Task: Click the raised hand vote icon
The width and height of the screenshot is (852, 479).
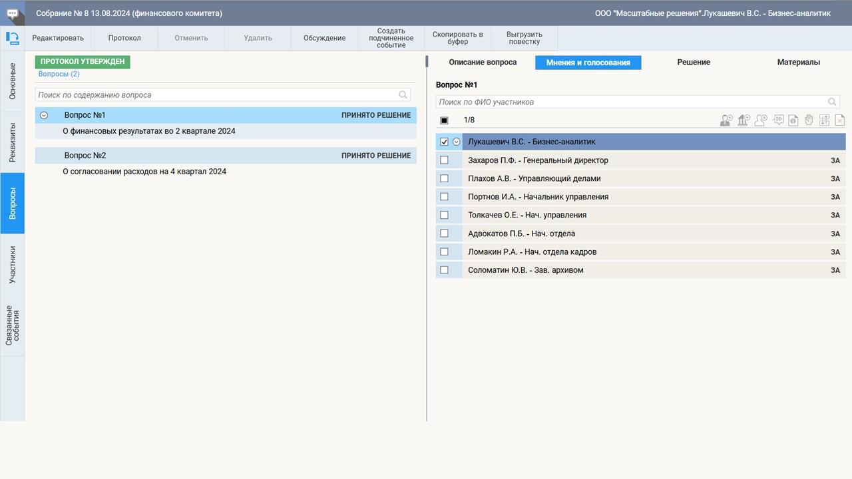Action: (809, 120)
